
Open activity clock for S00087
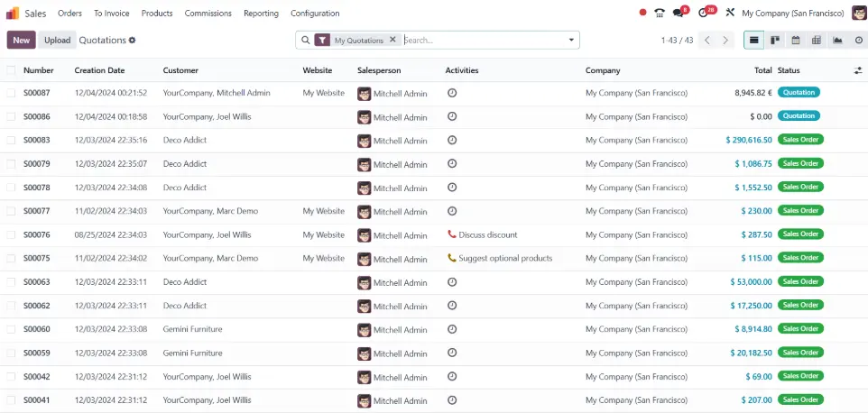(x=452, y=93)
